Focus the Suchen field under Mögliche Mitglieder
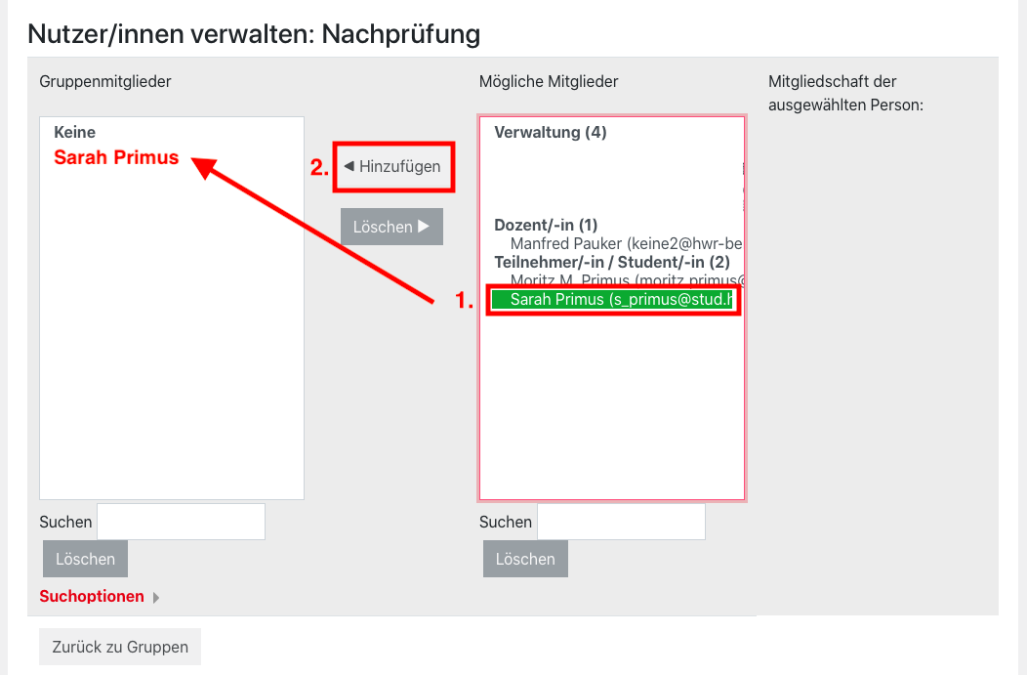1027x675 pixels. (x=621, y=522)
